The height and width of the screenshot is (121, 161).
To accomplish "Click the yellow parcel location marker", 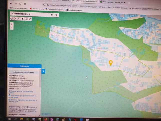I will tap(111, 63).
